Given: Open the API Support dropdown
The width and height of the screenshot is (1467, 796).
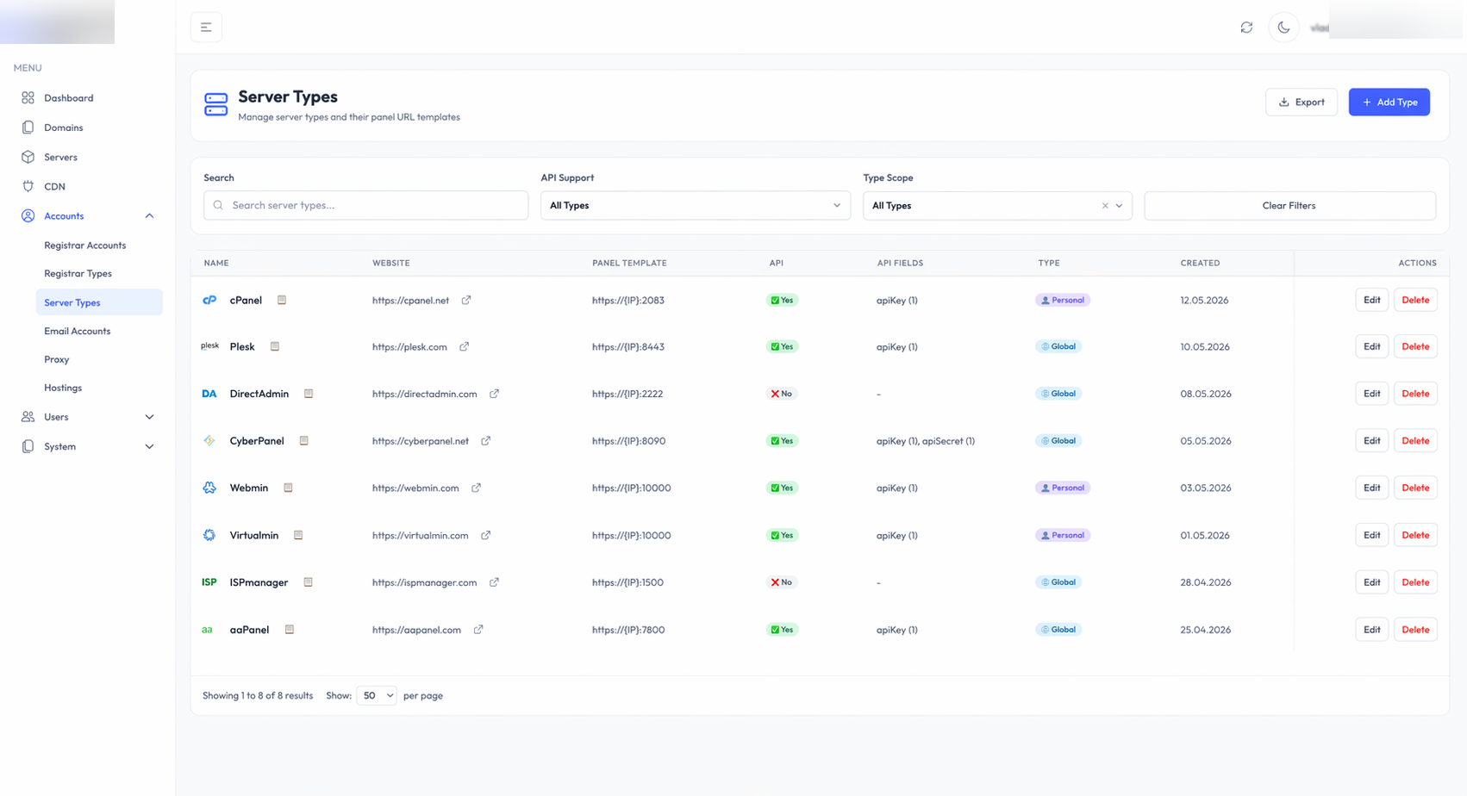Looking at the screenshot, I should coord(696,206).
